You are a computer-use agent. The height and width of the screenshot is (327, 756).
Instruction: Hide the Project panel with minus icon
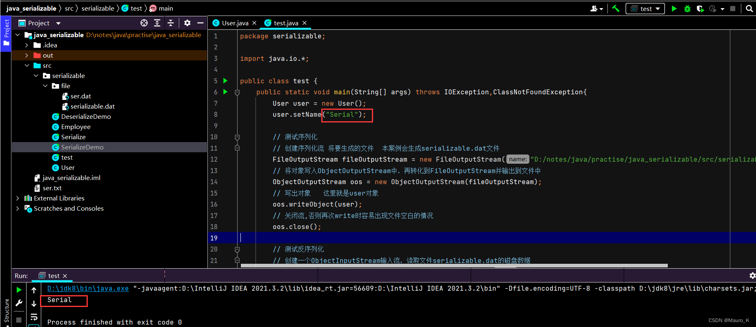coord(200,23)
